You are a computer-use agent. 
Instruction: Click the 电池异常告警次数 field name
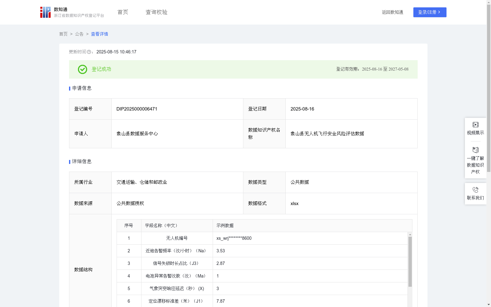(x=177, y=276)
